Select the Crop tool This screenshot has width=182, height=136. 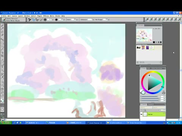tap(2, 56)
